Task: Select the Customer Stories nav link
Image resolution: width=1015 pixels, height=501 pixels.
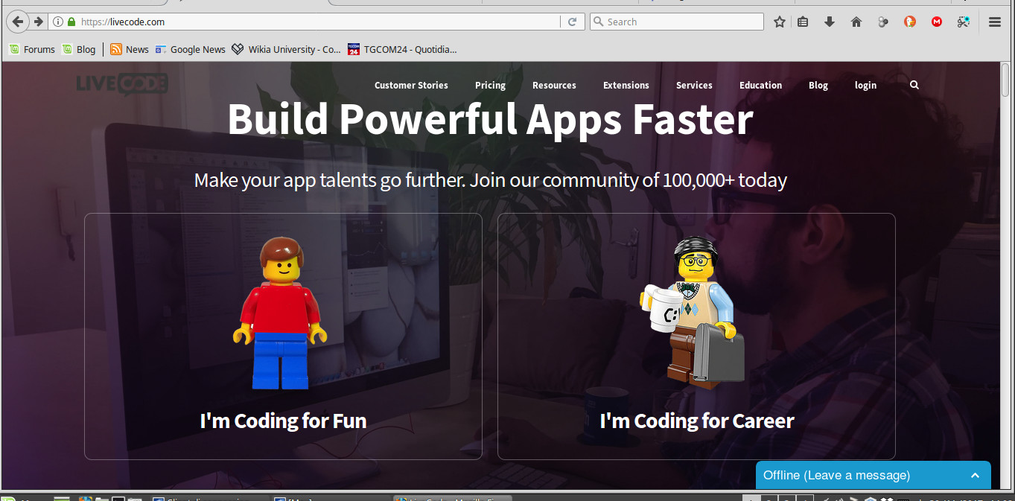Action: point(411,85)
